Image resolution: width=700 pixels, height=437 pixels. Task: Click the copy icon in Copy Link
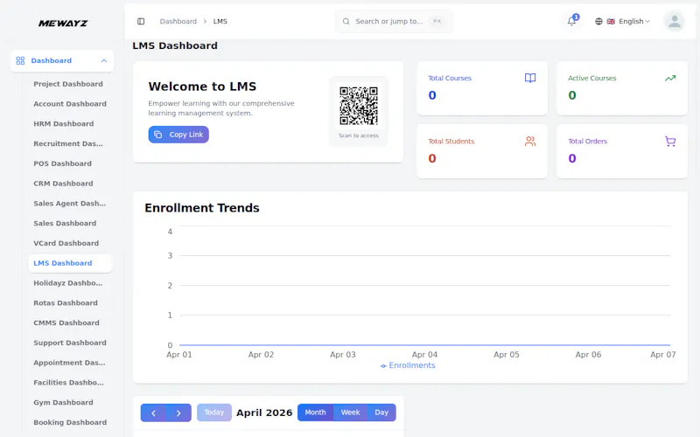[x=158, y=135]
